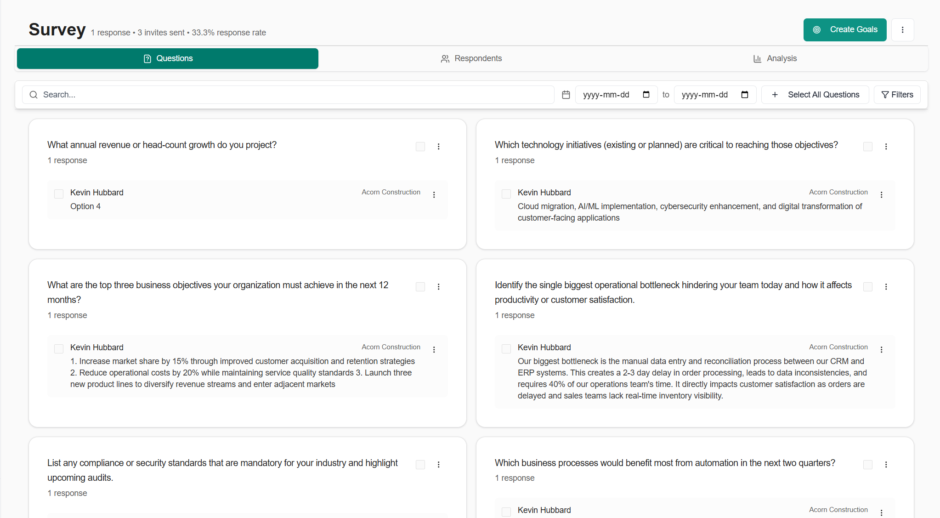Select Kevin Hubbard's Option 4 response checkbox
The height and width of the screenshot is (518, 940).
[x=58, y=194]
